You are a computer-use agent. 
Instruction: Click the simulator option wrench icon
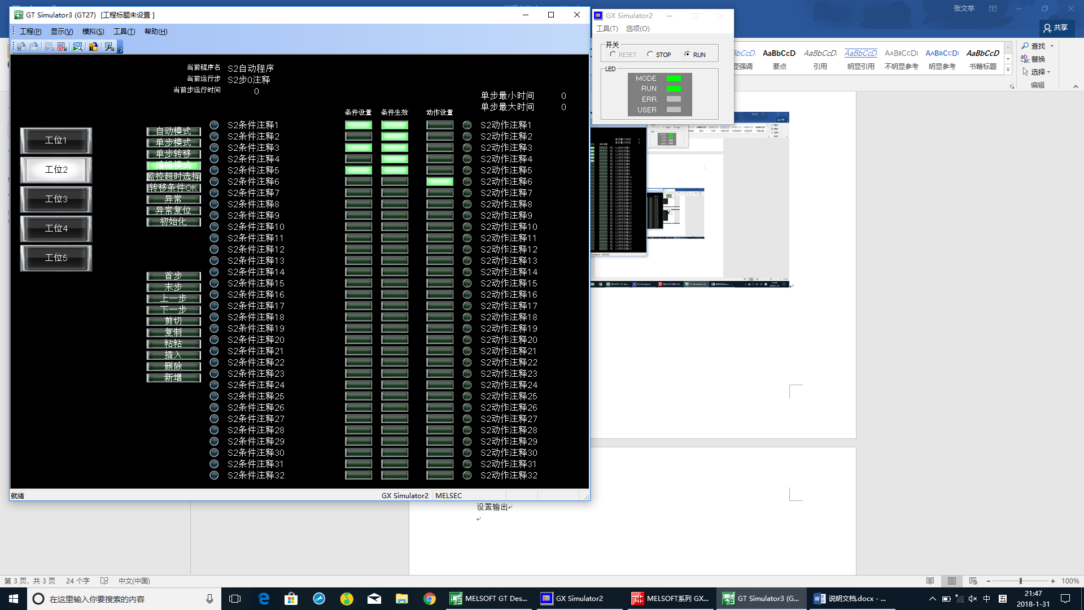[x=109, y=47]
